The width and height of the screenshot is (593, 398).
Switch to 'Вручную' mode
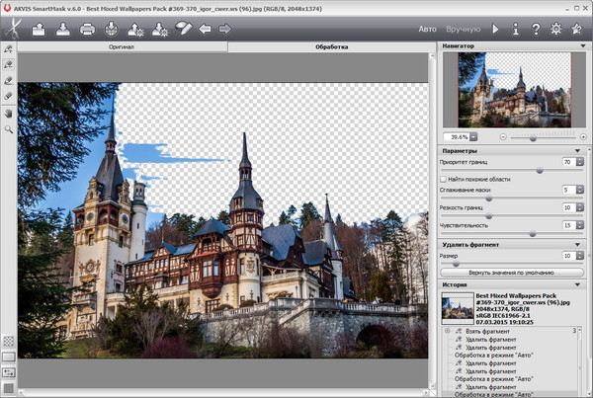(x=464, y=30)
